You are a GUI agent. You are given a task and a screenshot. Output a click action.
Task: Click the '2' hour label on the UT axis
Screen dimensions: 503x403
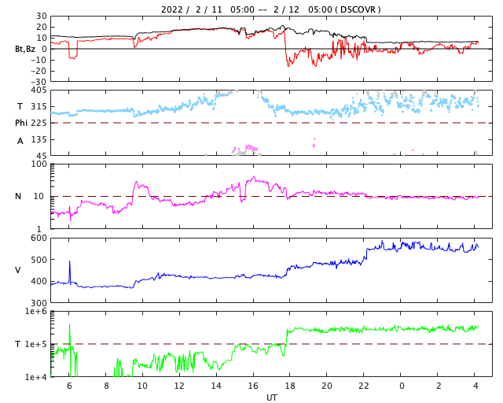(439, 386)
